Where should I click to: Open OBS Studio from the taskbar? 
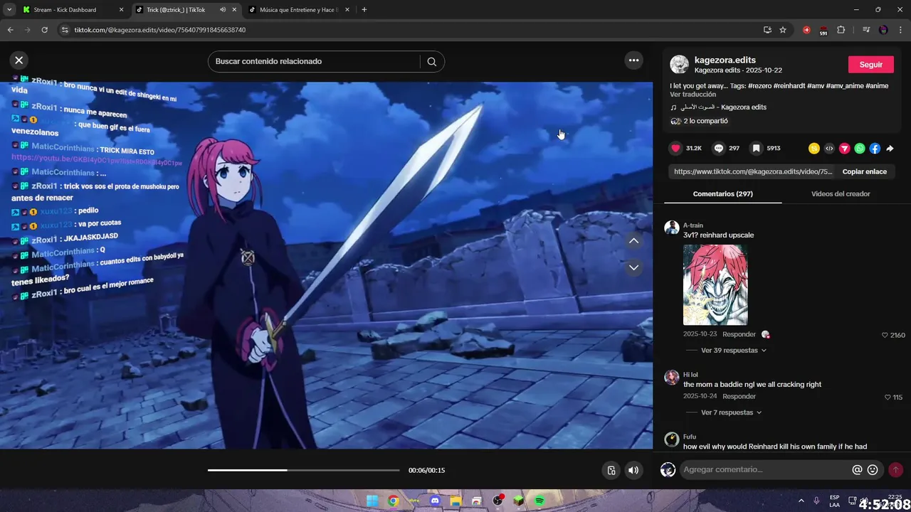pyautogui.click(x=497, y=501)
